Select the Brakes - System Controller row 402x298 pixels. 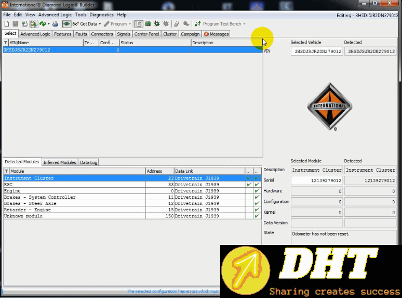click(132, 197)
